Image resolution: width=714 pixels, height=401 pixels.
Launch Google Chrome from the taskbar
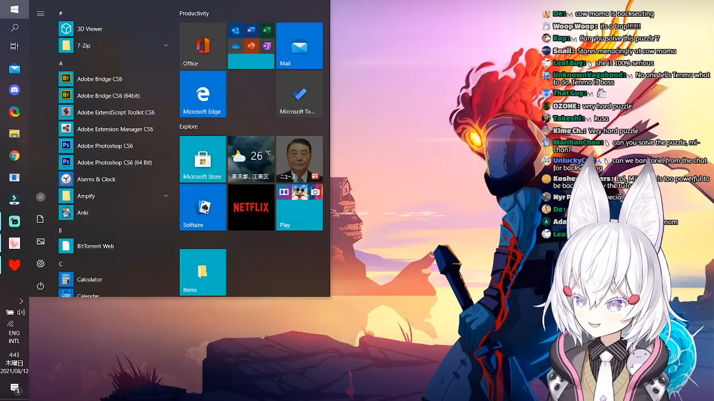pos(15,156)
